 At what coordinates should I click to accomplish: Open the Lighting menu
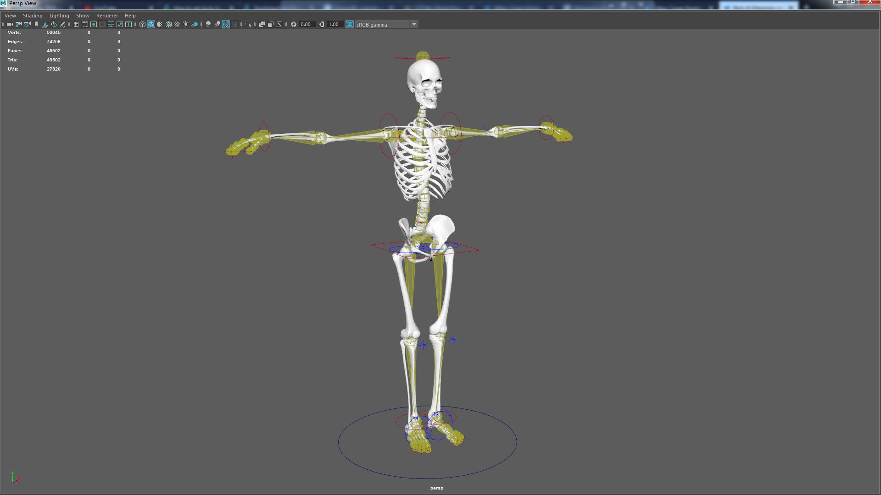(x=59, y=16)
